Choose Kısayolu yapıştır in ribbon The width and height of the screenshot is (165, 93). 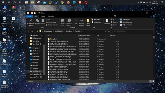point(52,25)
